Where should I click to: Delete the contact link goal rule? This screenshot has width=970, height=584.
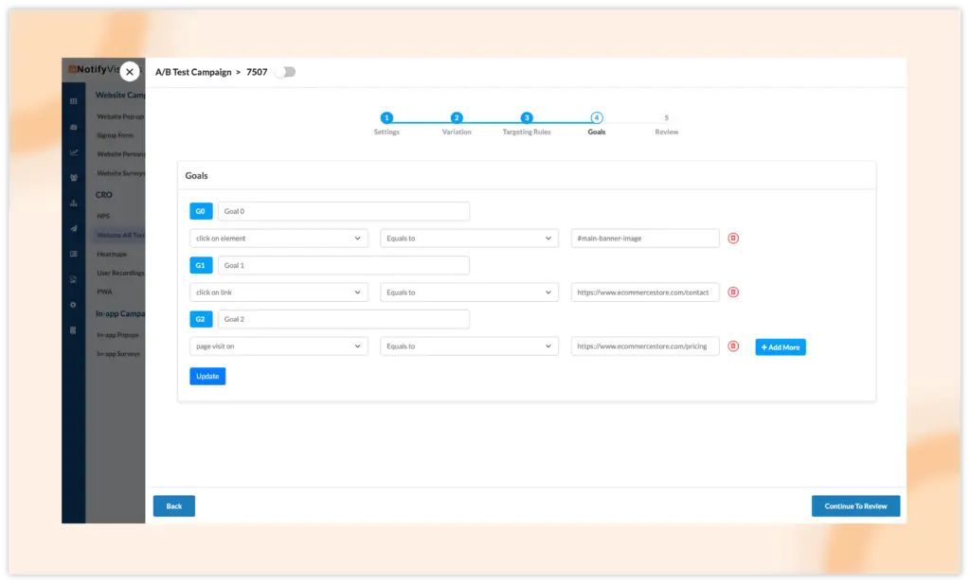pos(733,292)
